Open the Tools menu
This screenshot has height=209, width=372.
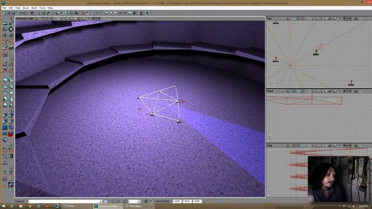42,8
